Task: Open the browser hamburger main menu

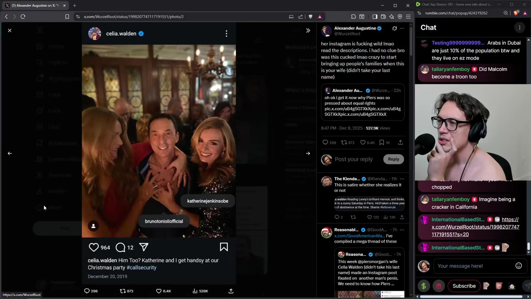Action: (408, 17)
